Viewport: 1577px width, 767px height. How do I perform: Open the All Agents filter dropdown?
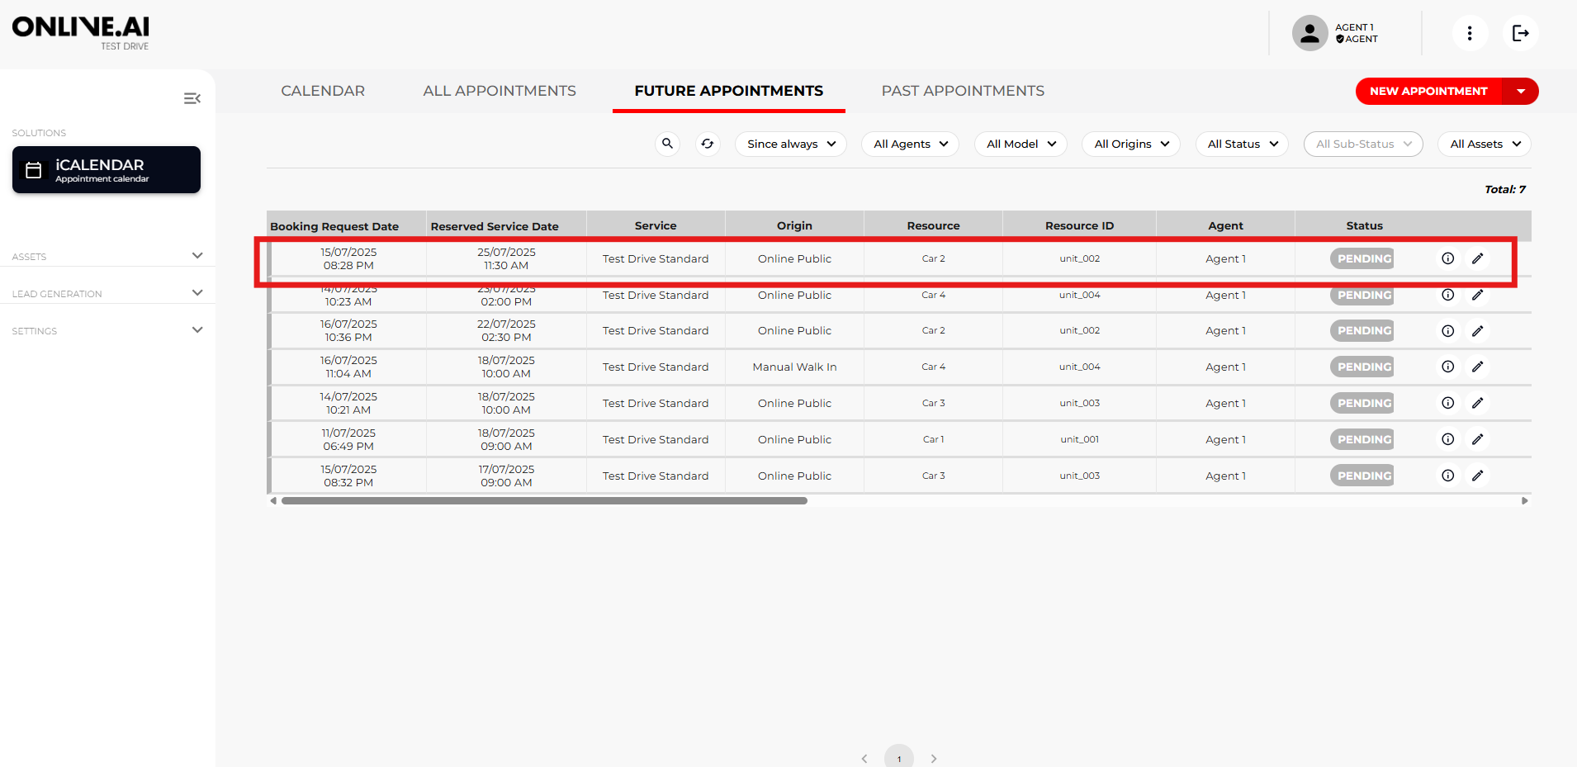(910, 144)
